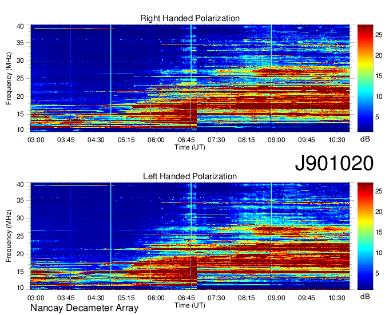Click the 04:30 time tick of Right Handed plot

96,140
